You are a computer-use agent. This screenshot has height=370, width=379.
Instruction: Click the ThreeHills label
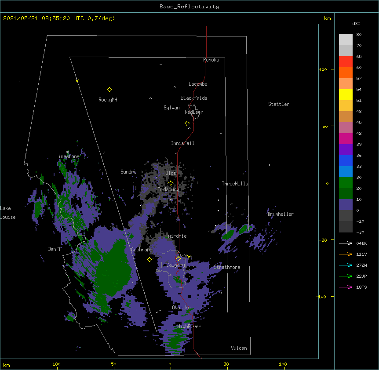[x=235, y=184]
